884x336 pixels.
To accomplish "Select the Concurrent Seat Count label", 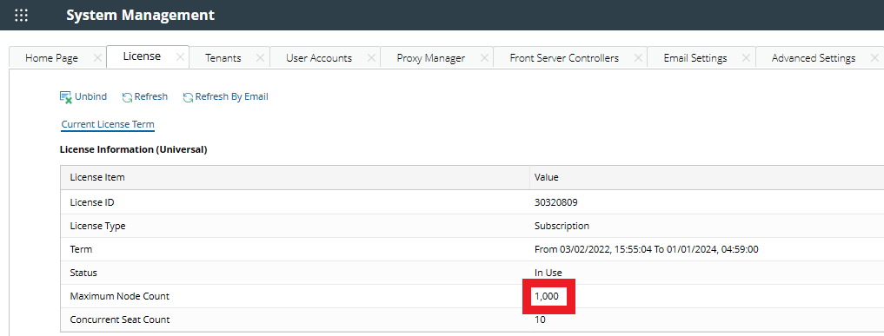I will tap(120, 320).
